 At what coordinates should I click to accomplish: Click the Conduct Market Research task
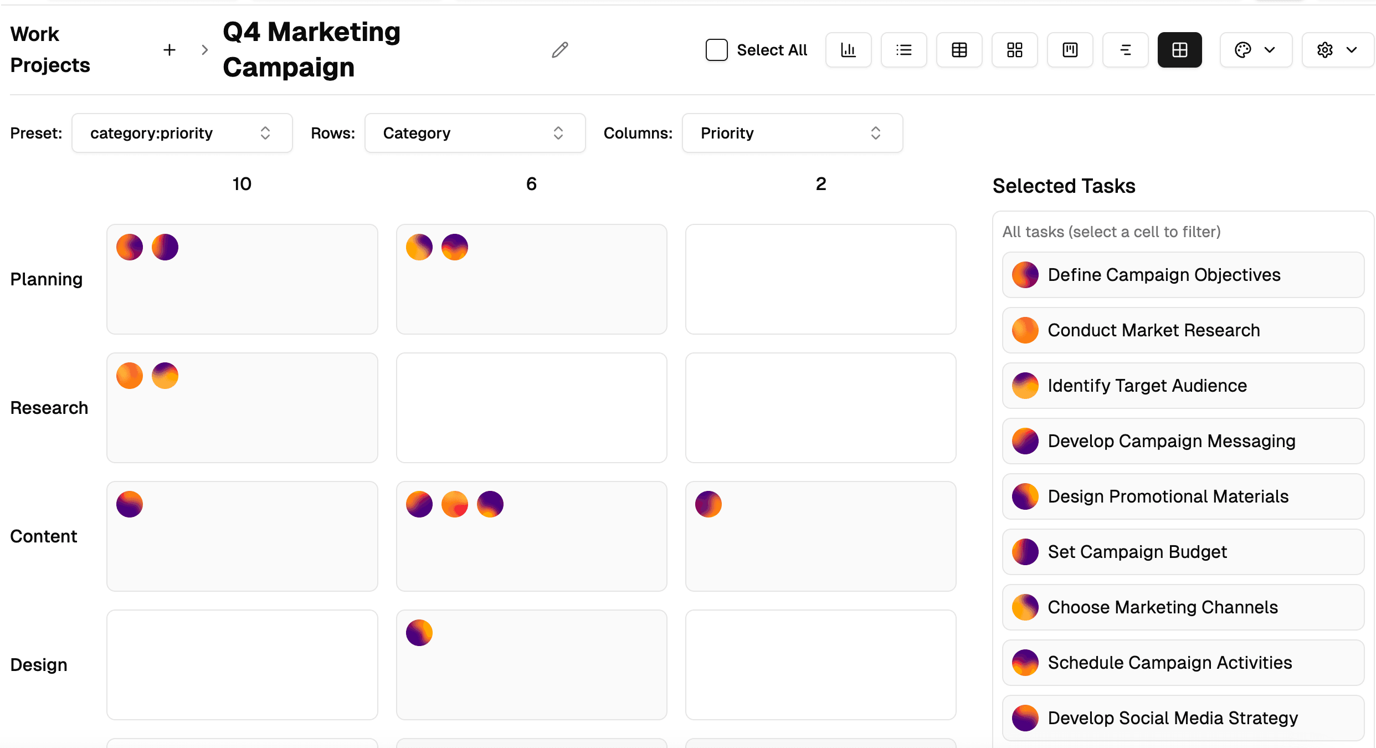(x=1183, y=330)
